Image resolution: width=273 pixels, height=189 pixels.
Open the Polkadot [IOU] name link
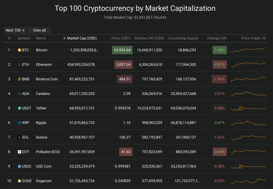[x=48, y=152]
